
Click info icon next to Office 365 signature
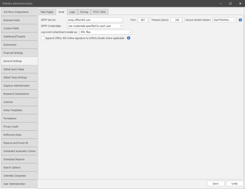(129, 38)
